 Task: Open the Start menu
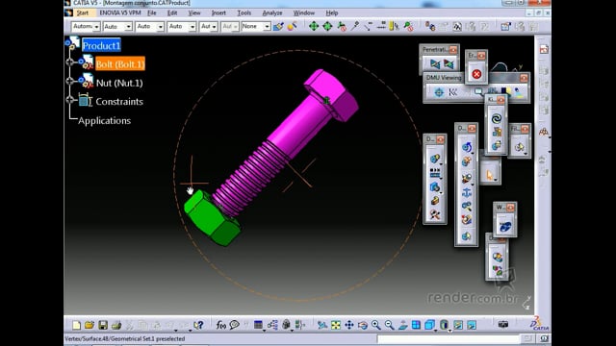(83, 12)
